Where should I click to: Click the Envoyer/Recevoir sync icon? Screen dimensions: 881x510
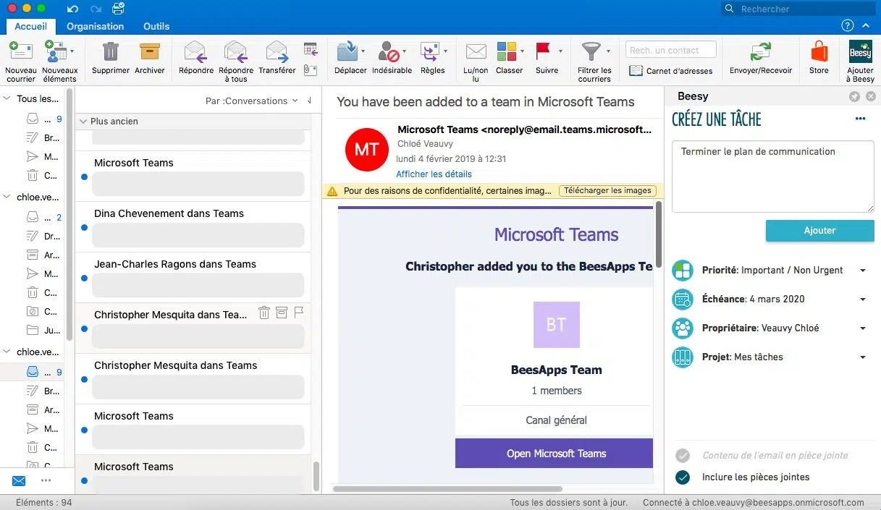760,52
